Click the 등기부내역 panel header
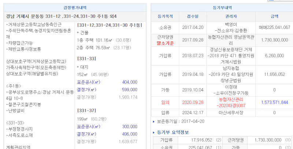 tap(222, 7)
